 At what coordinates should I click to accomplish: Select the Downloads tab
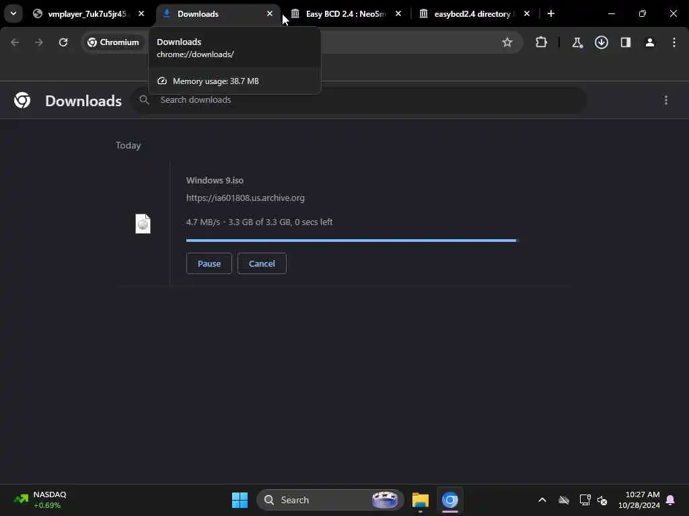point(219,13)
